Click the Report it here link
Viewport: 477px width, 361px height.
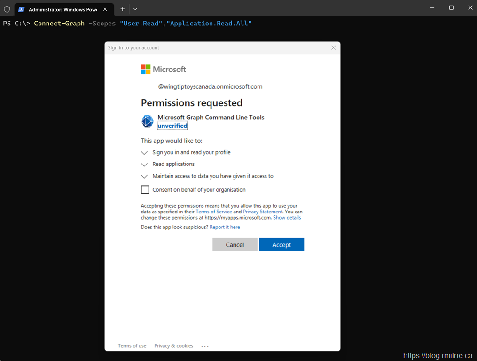click(225, 227)
